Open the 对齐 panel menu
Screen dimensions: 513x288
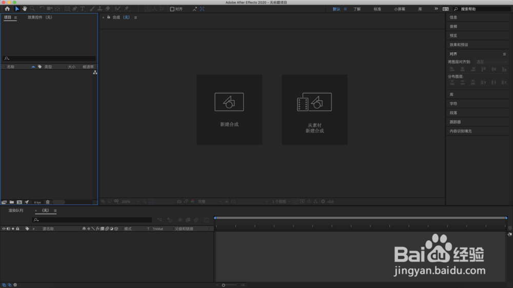pyautogui.click(x=504, y=54)
